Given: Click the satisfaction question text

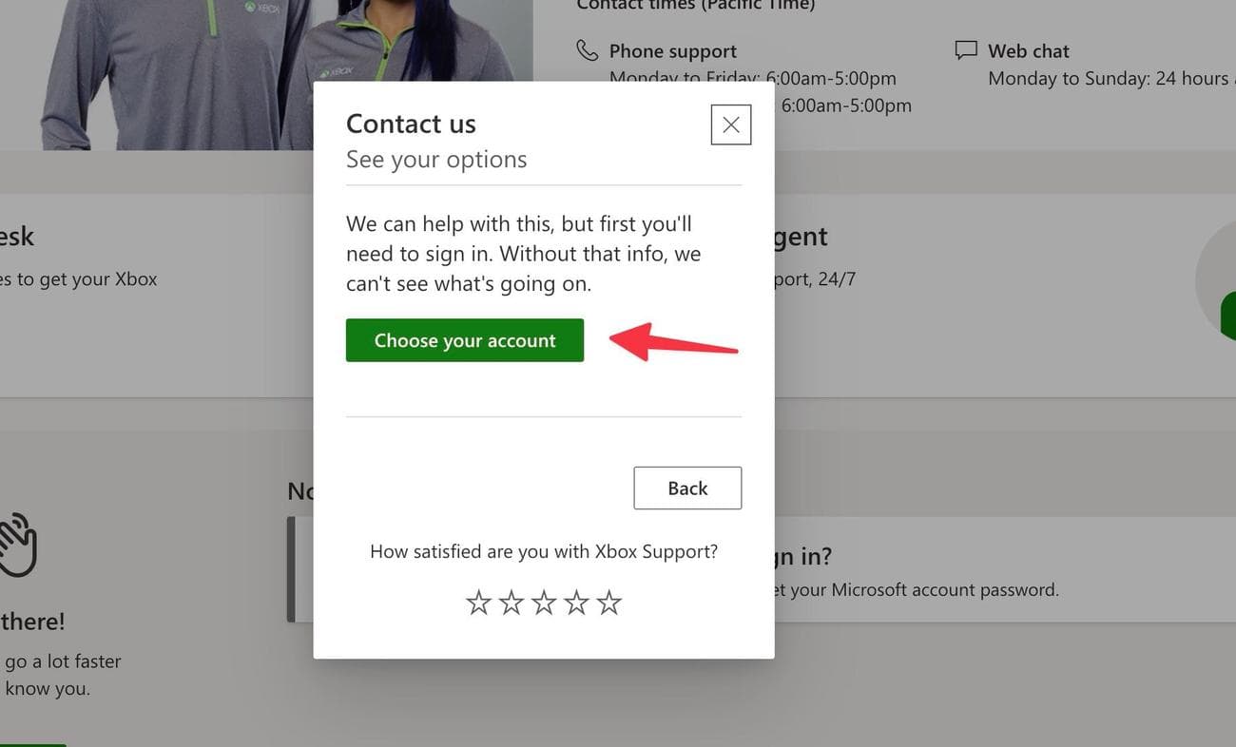Looking at the screenshot, I should click(x=543, y=551).
